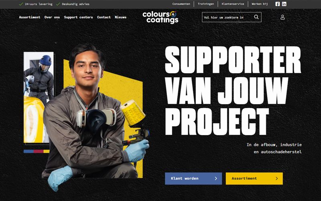Viewport: 321px width, 201px height.
Task: Go to Support centers page
Action: 78,17
